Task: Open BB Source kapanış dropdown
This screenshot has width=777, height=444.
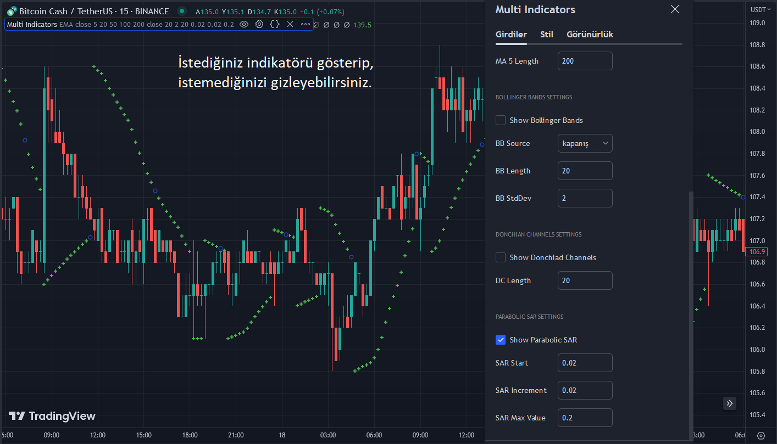Action: pos(585,143)
